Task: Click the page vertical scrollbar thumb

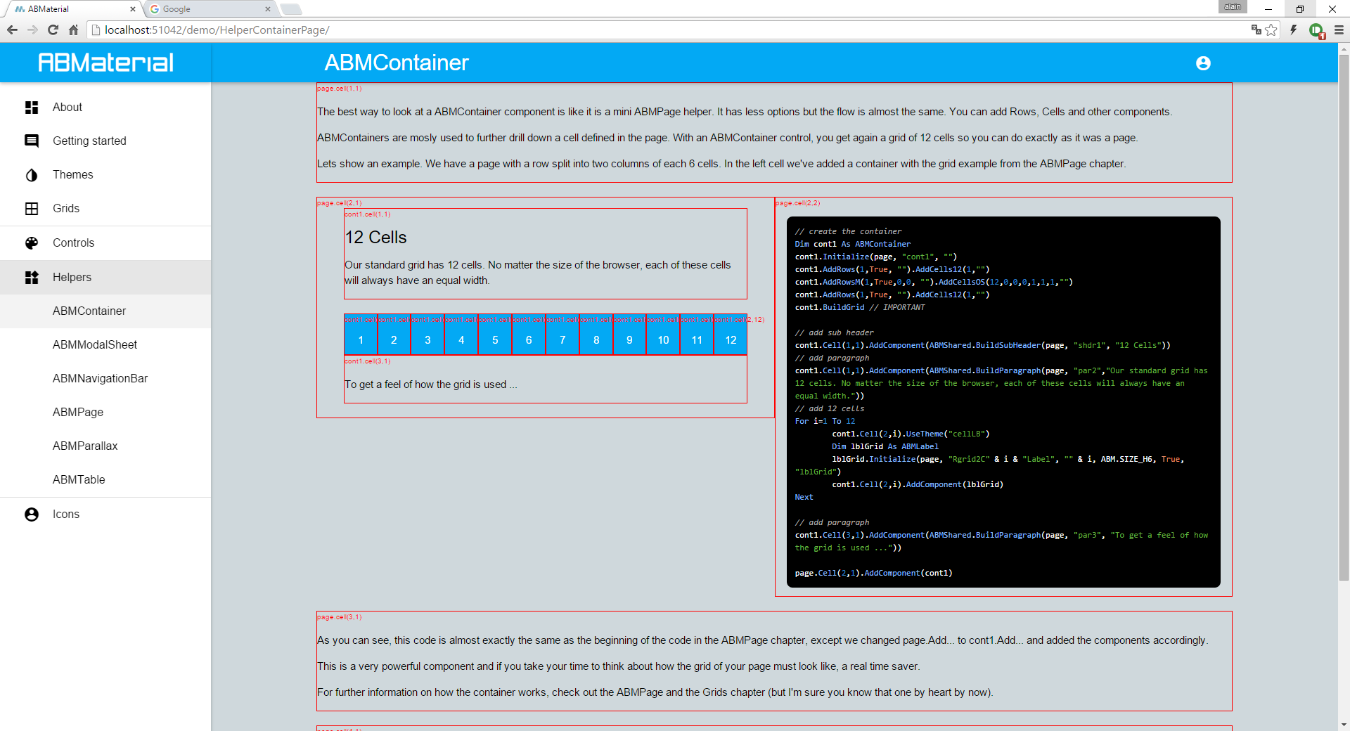Action: 1344,316
